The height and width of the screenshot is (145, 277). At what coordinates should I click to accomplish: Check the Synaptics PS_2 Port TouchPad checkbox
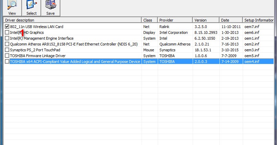pyautogui.click(x=7, y=50)
